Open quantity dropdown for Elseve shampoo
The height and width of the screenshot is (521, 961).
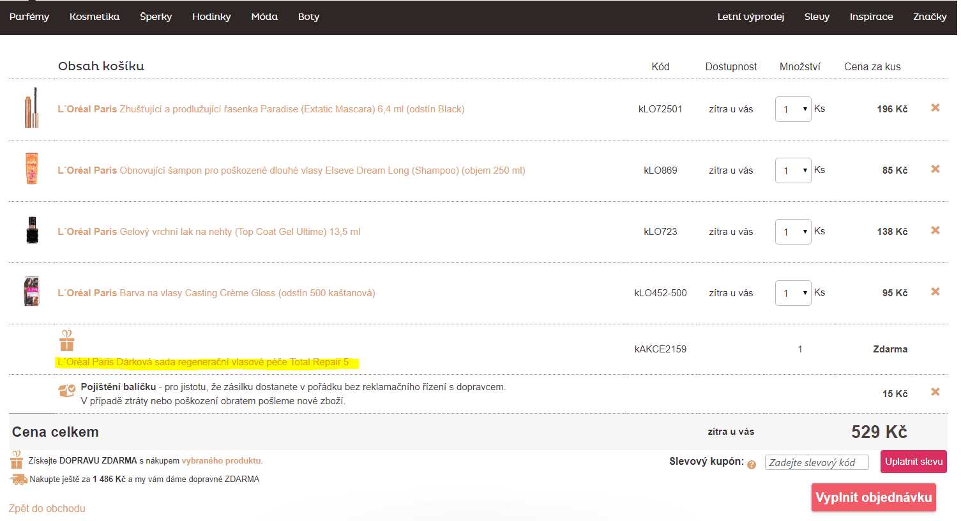tap(792, 170)
